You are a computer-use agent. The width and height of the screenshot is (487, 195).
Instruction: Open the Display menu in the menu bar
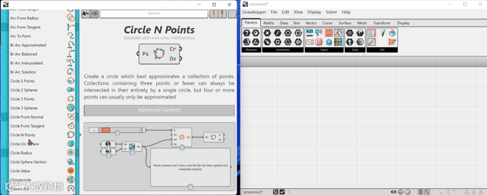click(314, 12)
